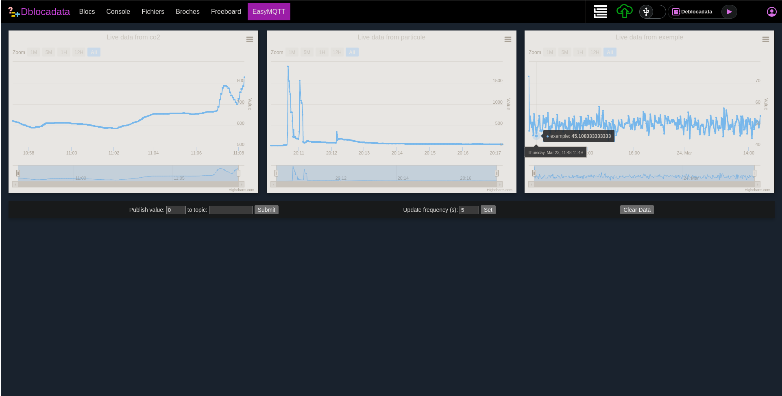782x396 pixels.
Task: Open the white stacked-lines list icon
Action: coord(600,12)
